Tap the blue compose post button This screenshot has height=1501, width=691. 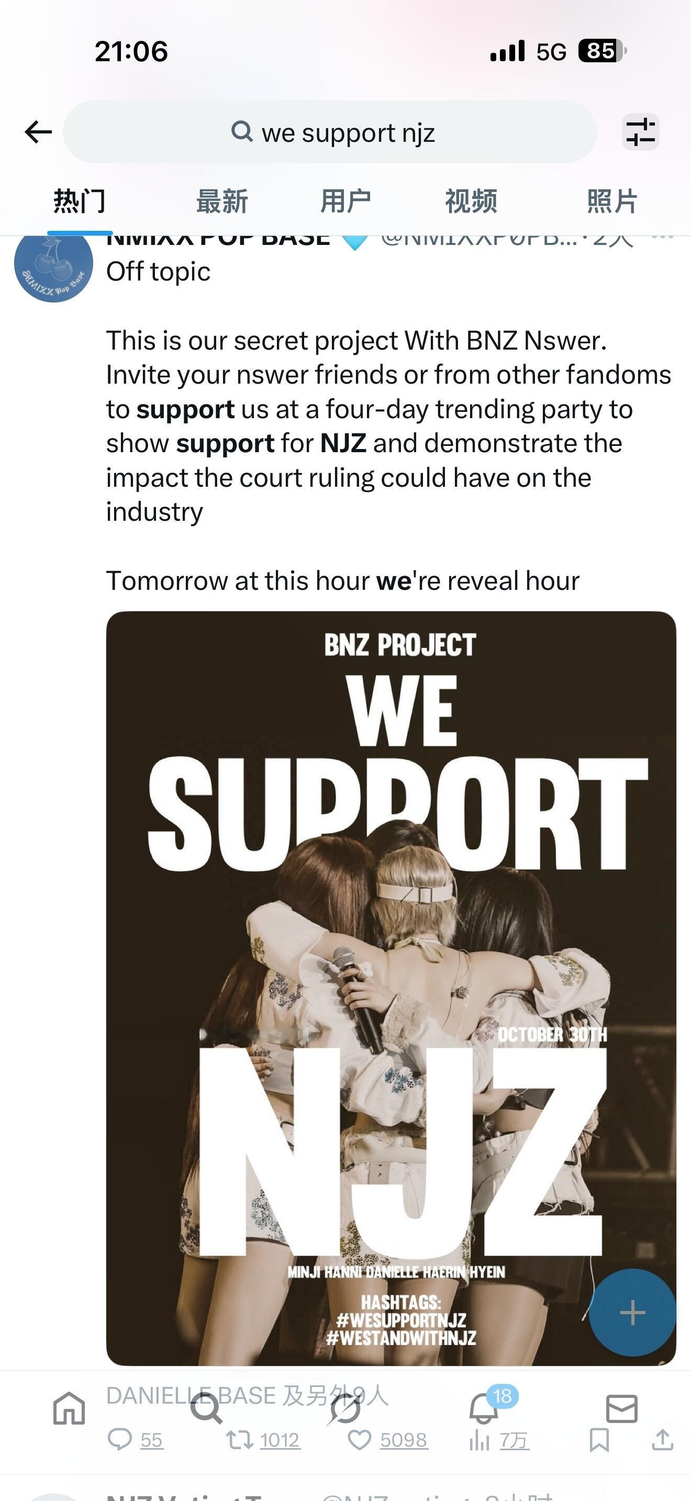(x=632, y=1313)
